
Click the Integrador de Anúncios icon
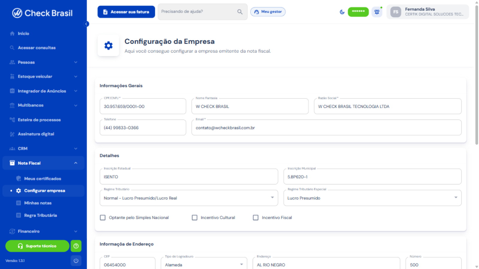[12, 91]
